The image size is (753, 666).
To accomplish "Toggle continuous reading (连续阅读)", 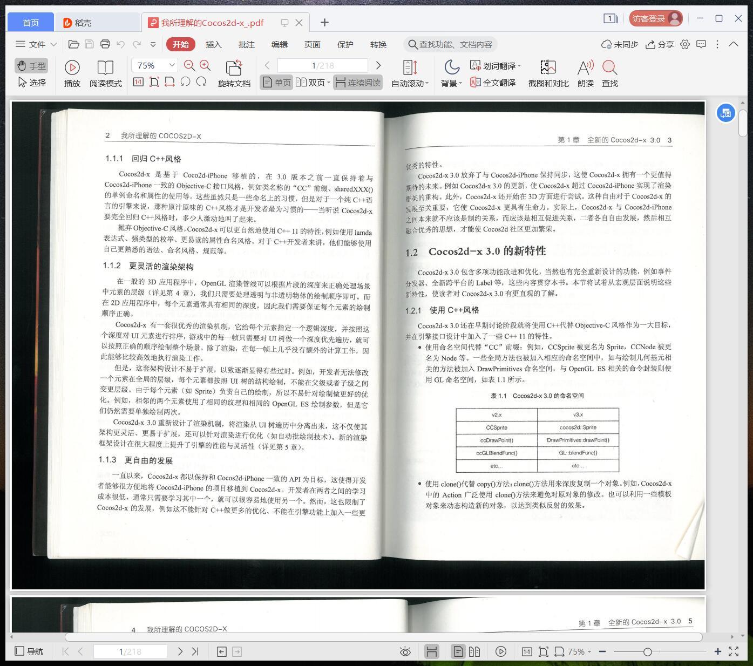I will click(358, 83).
